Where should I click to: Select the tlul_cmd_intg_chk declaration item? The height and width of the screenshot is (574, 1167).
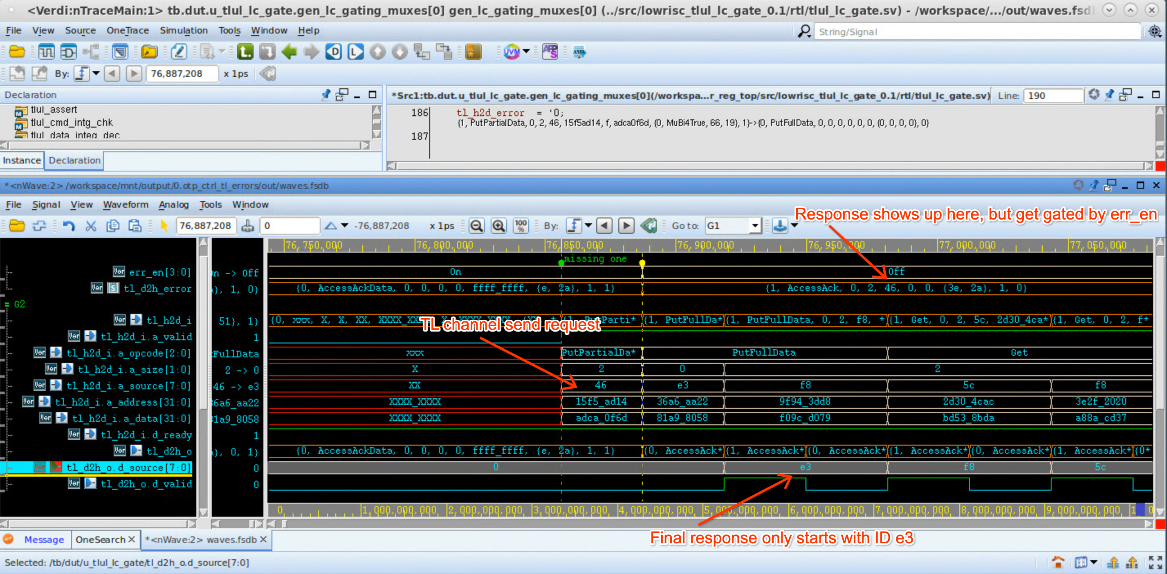72,122
